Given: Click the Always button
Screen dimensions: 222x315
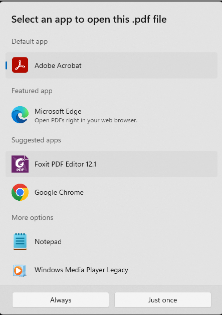Looking at the screenshot, I should click(61, 300).
